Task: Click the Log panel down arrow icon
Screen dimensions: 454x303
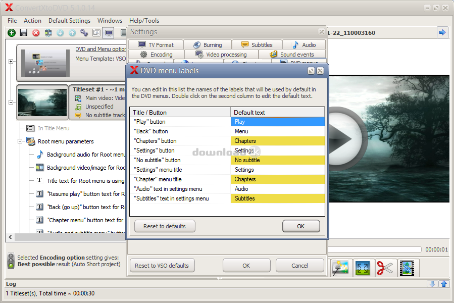Action: pos(432,284)
